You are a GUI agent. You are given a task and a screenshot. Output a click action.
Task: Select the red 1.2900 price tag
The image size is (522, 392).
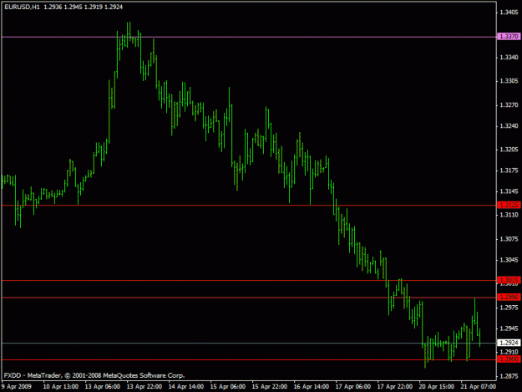(509, 359)
